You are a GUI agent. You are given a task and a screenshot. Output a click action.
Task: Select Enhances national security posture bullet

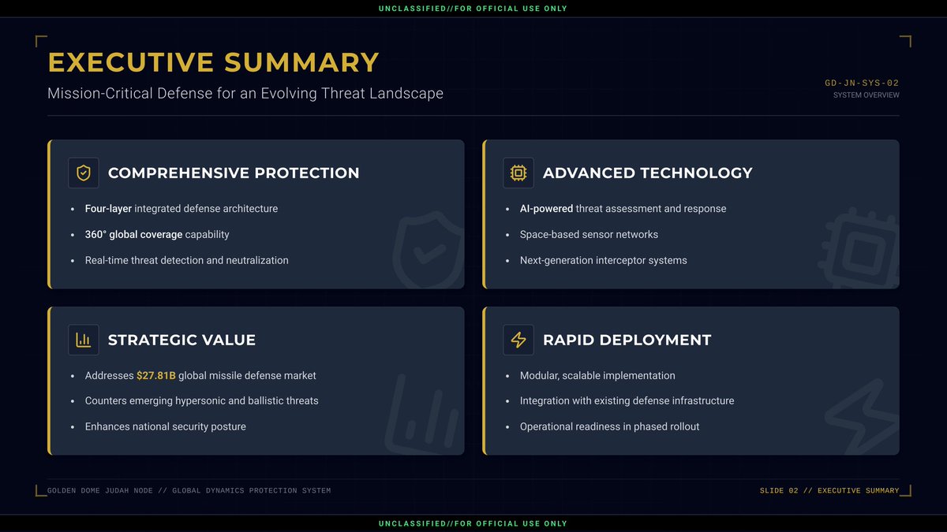coord(166,426)
